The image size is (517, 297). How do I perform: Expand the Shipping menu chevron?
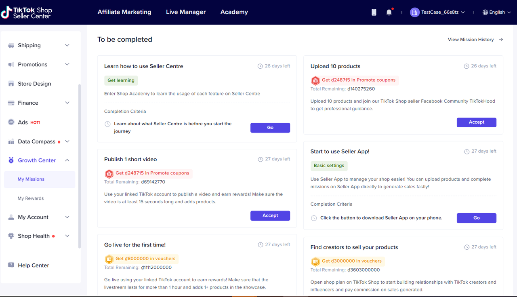pos(67,45)
